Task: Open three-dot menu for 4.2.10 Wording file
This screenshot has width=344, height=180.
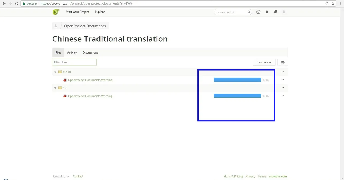Action: pos(282,80)
